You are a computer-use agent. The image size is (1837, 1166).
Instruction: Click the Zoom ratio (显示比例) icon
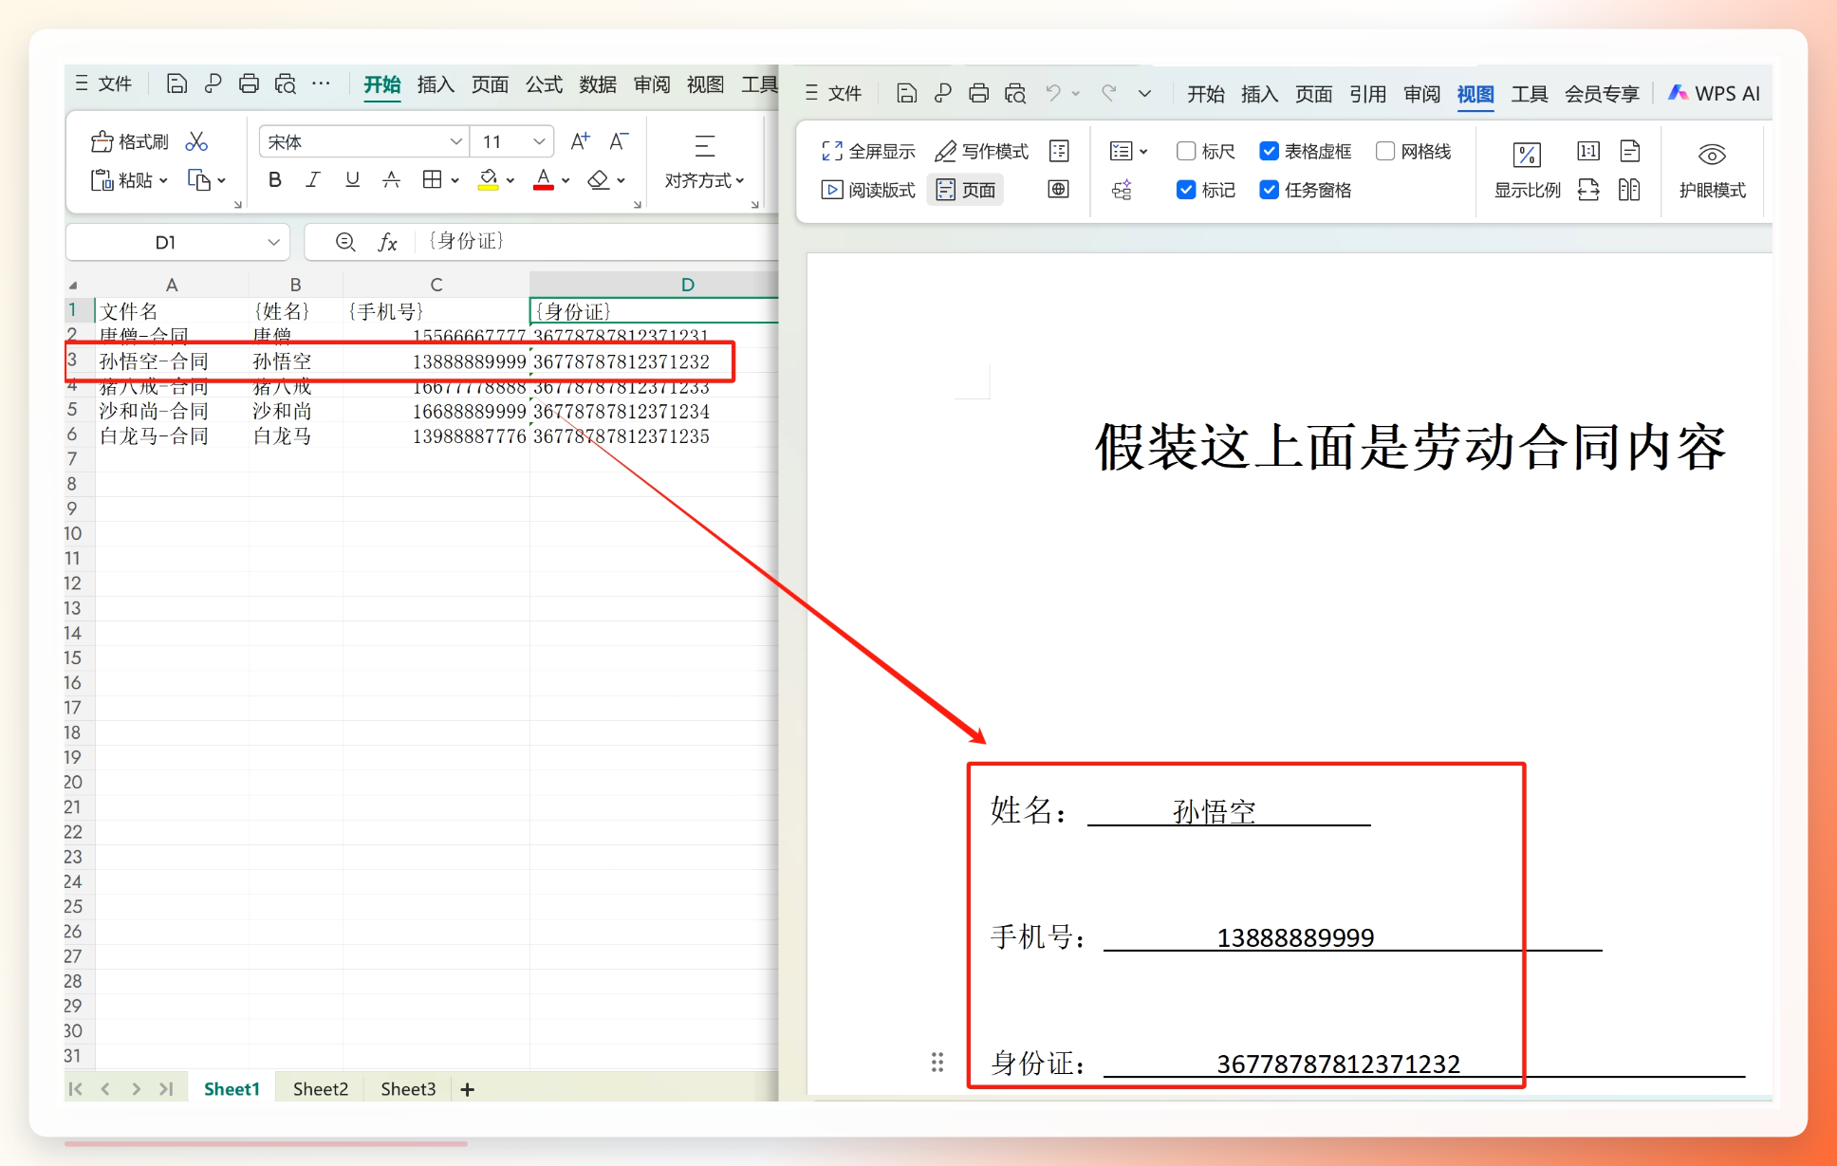[1527, 155]
